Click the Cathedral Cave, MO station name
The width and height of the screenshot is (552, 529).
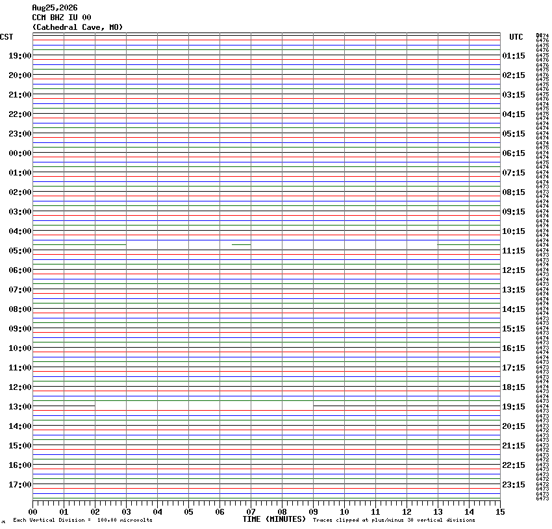coord(77,27)
